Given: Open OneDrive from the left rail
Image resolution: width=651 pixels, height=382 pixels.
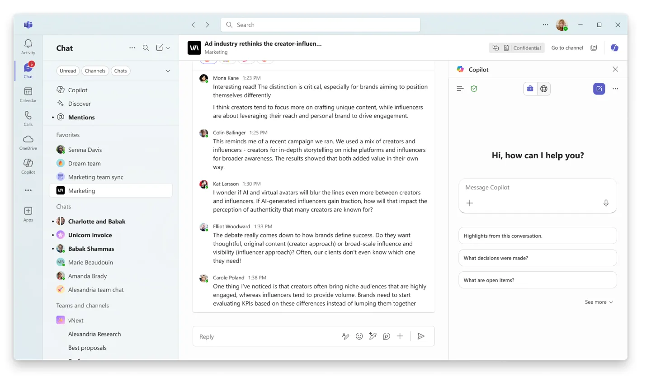Looking at the screenshot, I should tap(28, 141).
